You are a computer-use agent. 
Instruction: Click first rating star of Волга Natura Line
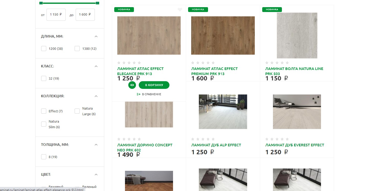[x=267, y=63]
